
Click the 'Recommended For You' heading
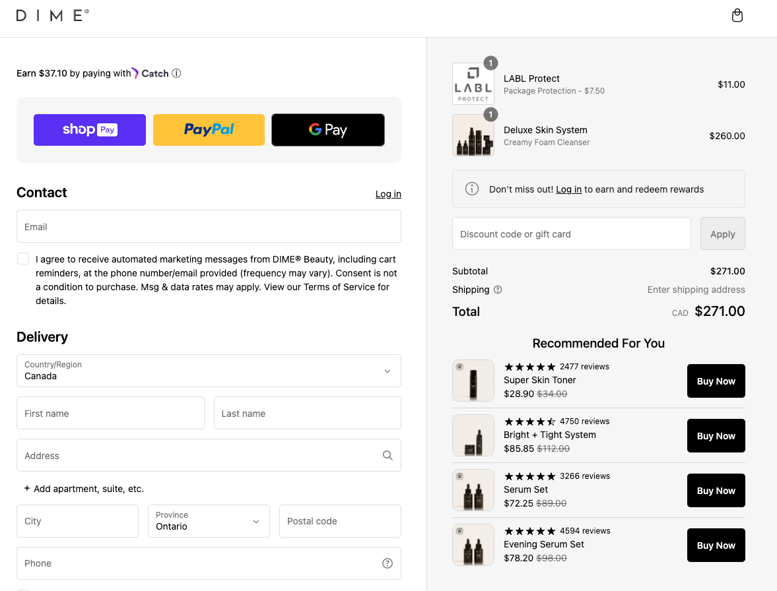598,343
